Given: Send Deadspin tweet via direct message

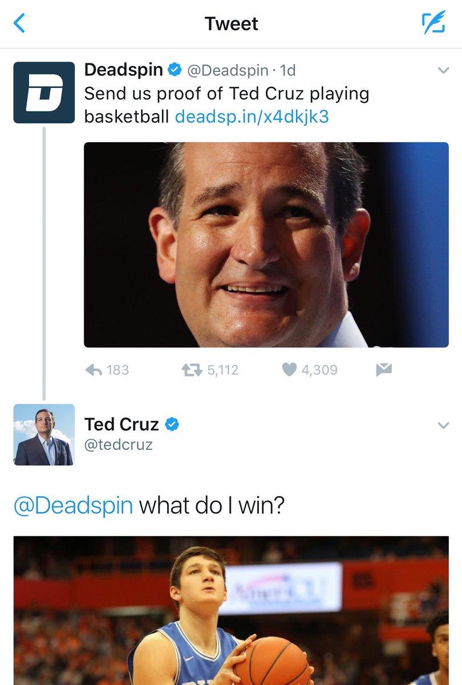Looking at the screenshot, I should [x=383, y=370].
